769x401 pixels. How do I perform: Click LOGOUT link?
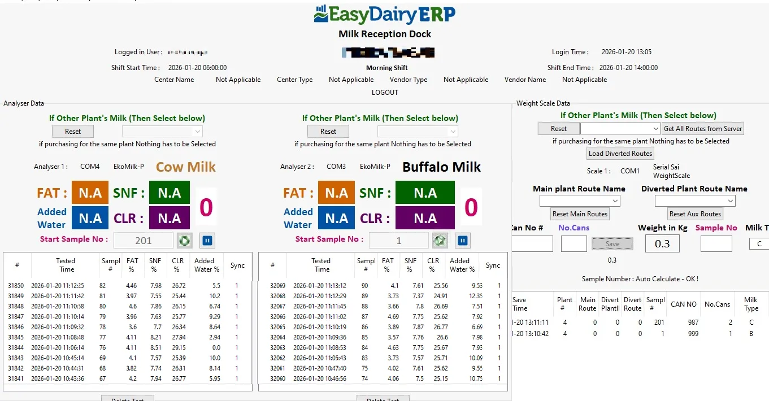pyautogui.click(x=385, y=92)
